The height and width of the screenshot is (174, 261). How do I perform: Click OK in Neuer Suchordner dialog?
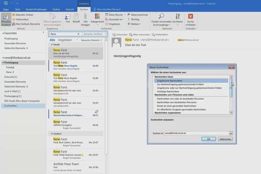(x=208, y=139)
